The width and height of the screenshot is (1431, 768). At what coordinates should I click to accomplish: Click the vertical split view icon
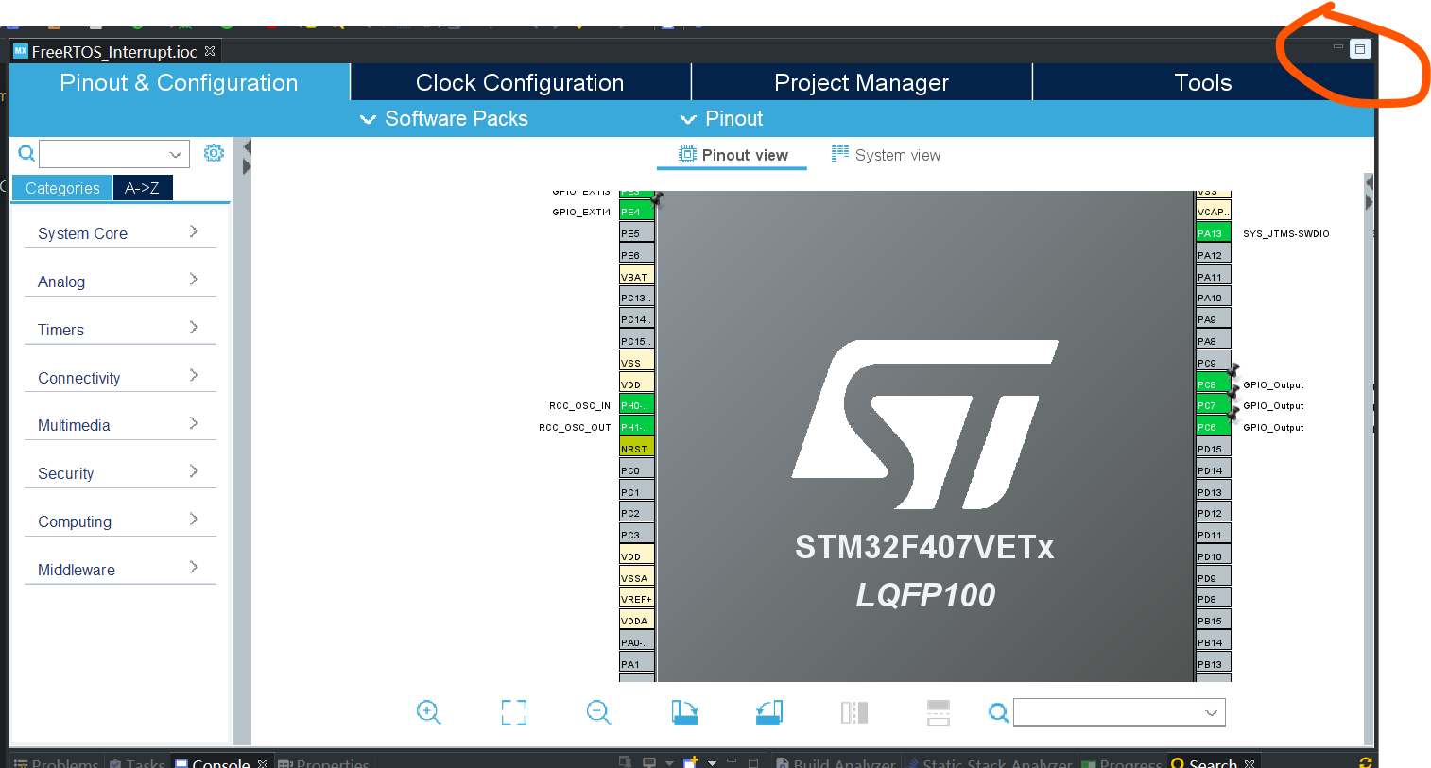(x=853, y=712)
